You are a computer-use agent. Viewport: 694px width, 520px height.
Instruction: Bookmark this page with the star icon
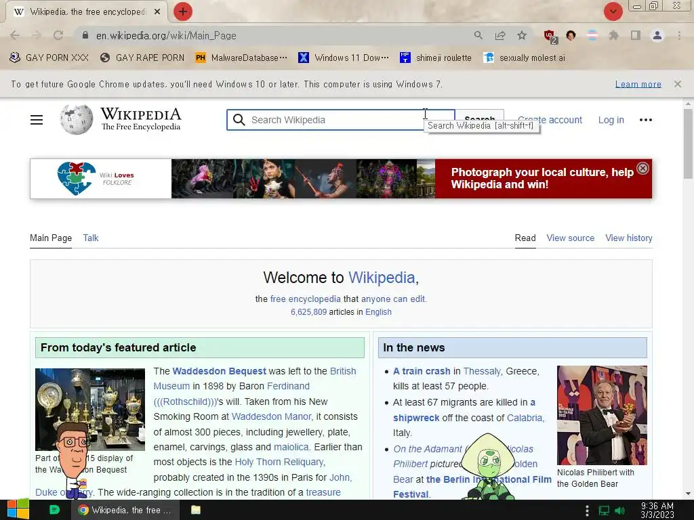(x=522, y=35)
